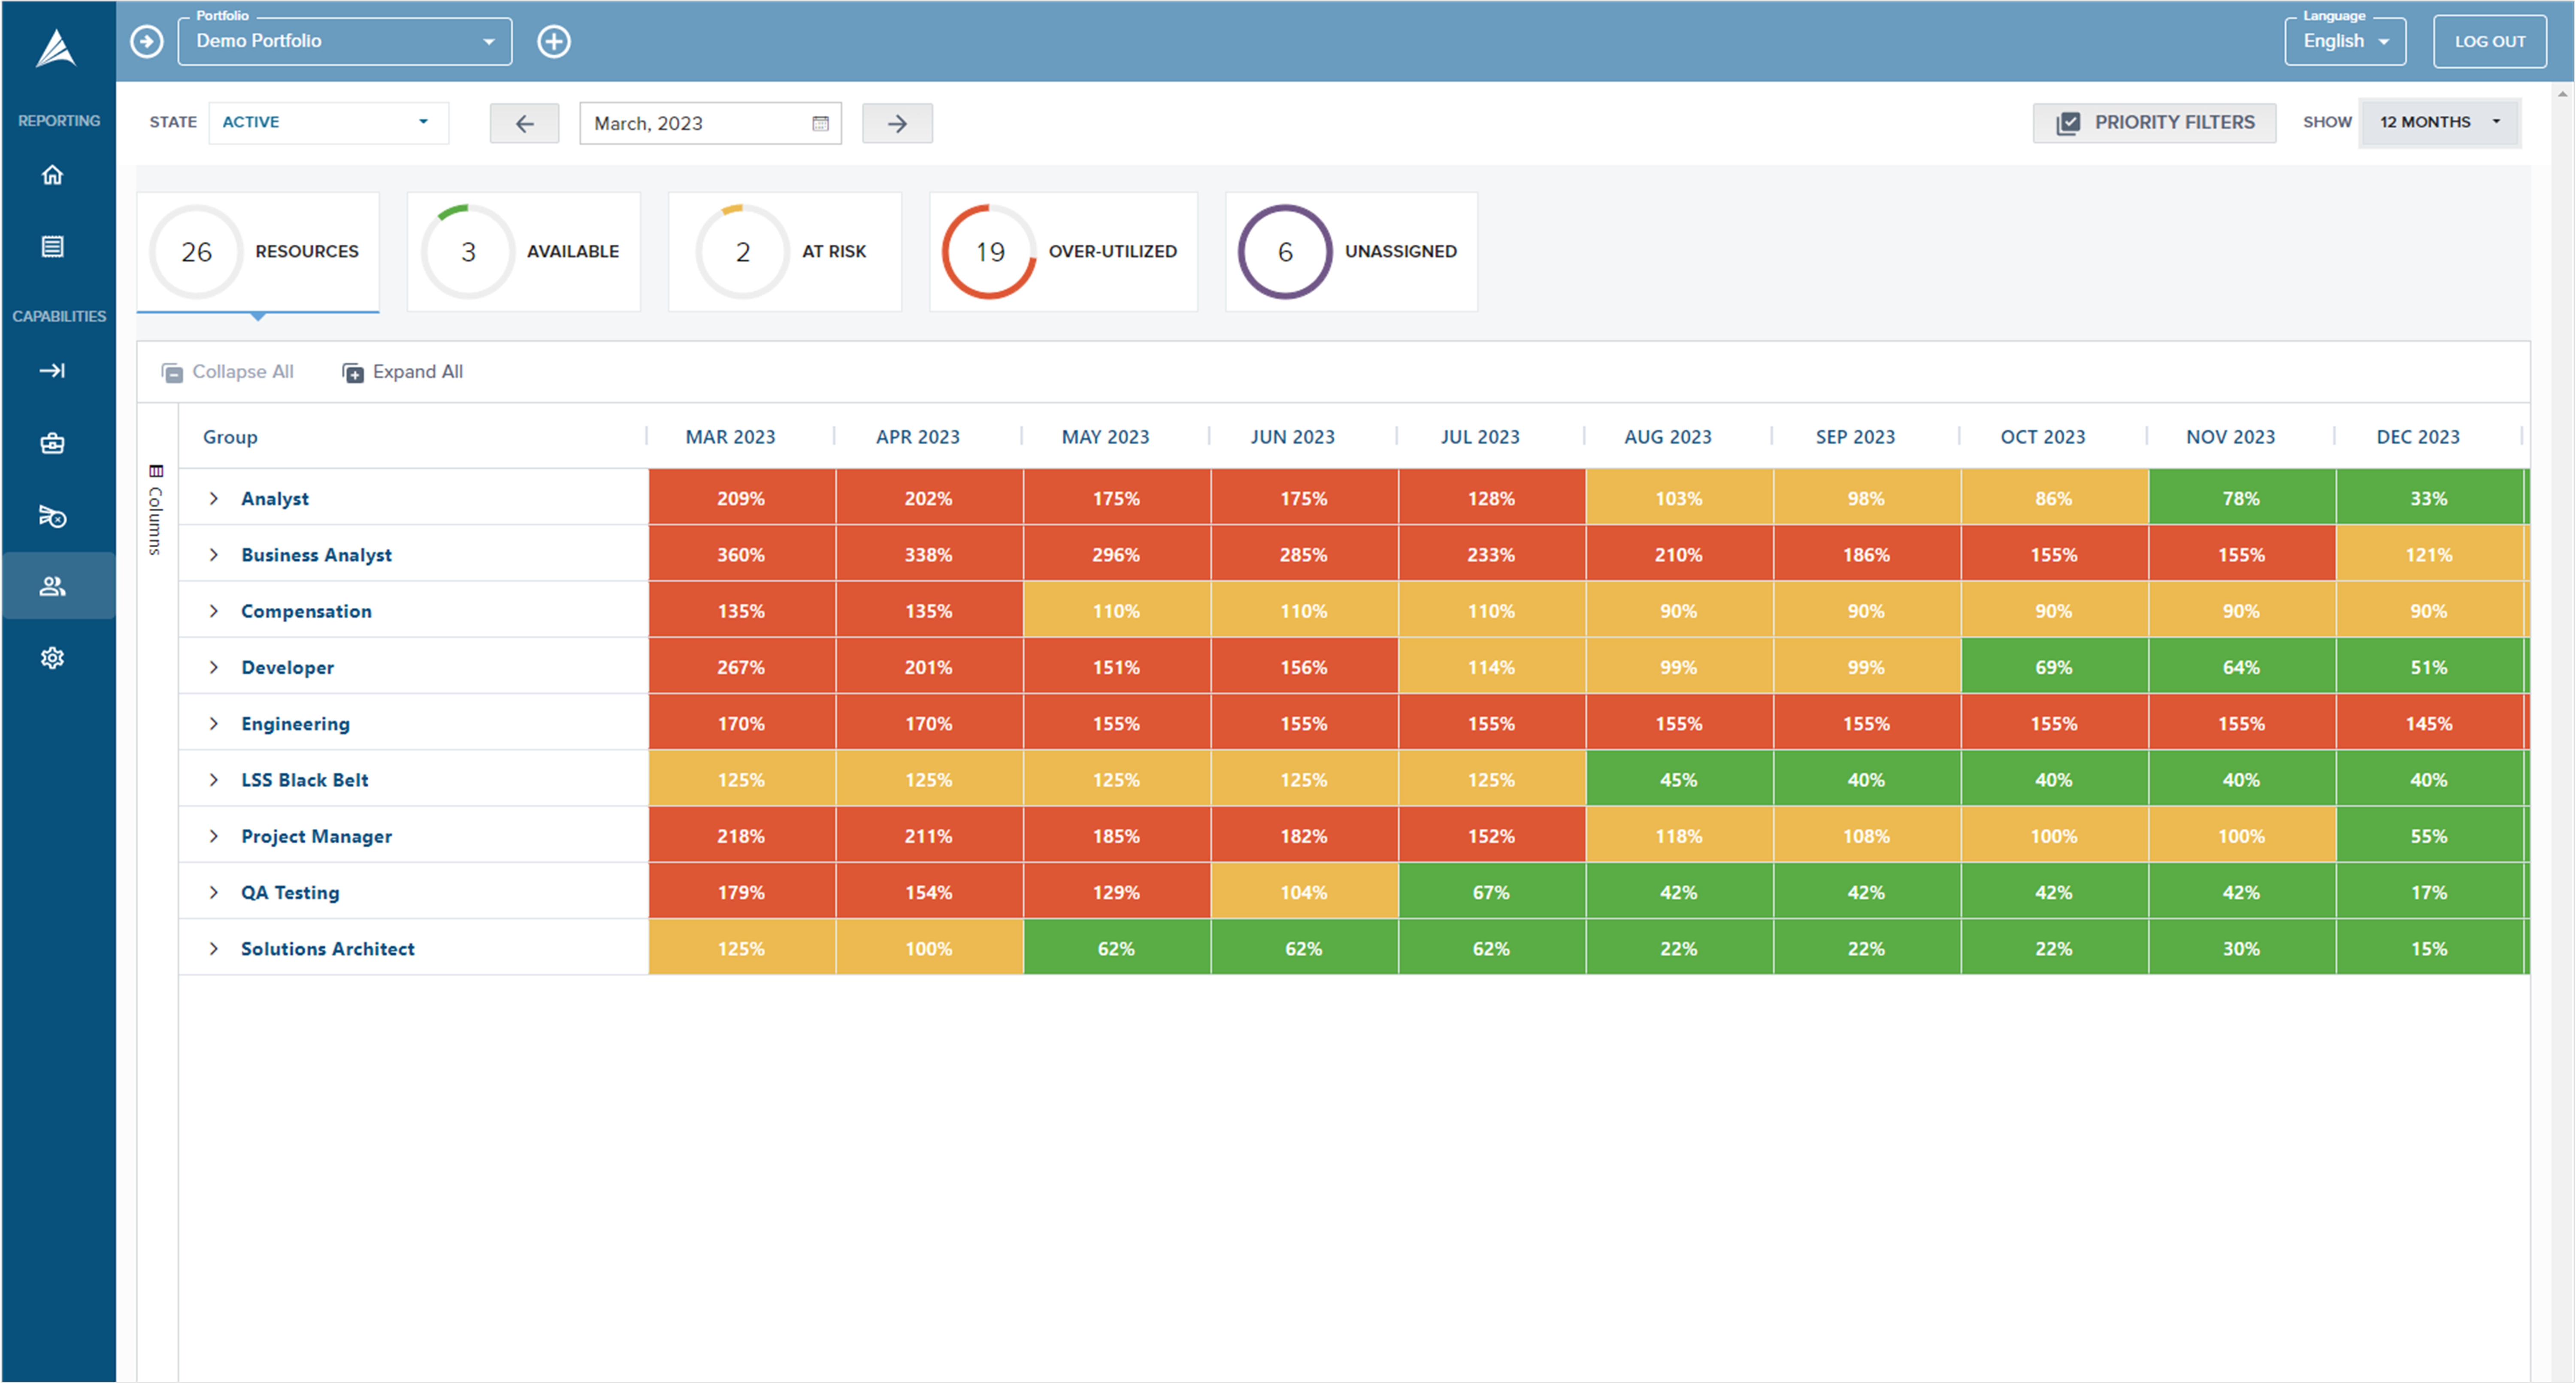Image resolution: width=2576 pixels, height=1383 pixels.
Task: Open the Demo Portfolio dropdown
Action: 345,41
